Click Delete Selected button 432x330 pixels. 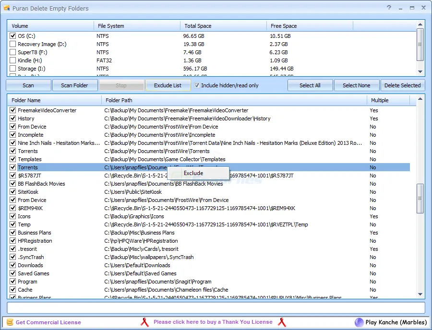tap(403, 85)
